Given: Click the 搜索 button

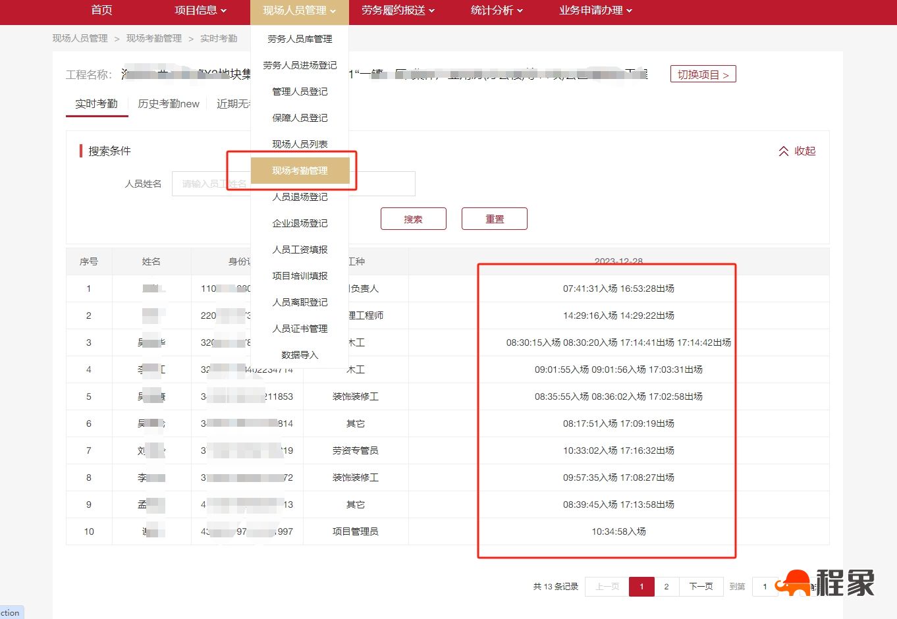Looking at the screenshot, I should [414, 219].
